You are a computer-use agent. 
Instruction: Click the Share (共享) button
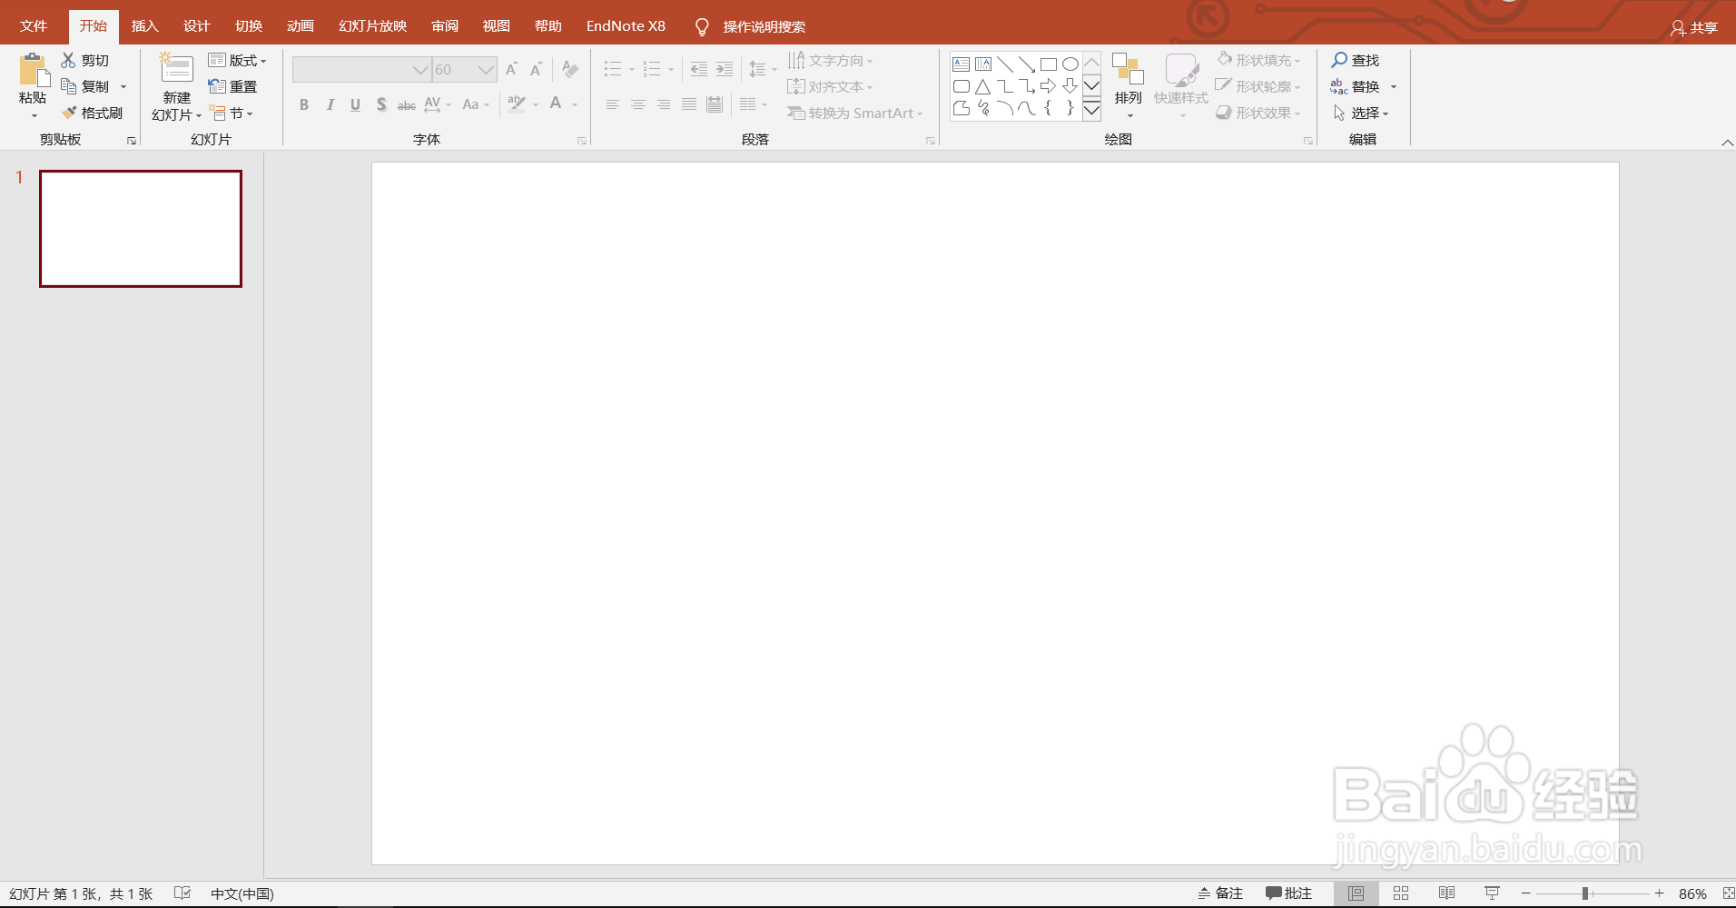(x=1694, y=28)
